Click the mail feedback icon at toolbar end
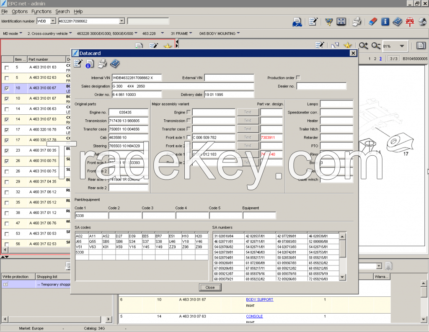This screenshot has height=332, width=429. click(x=422, y=22)
